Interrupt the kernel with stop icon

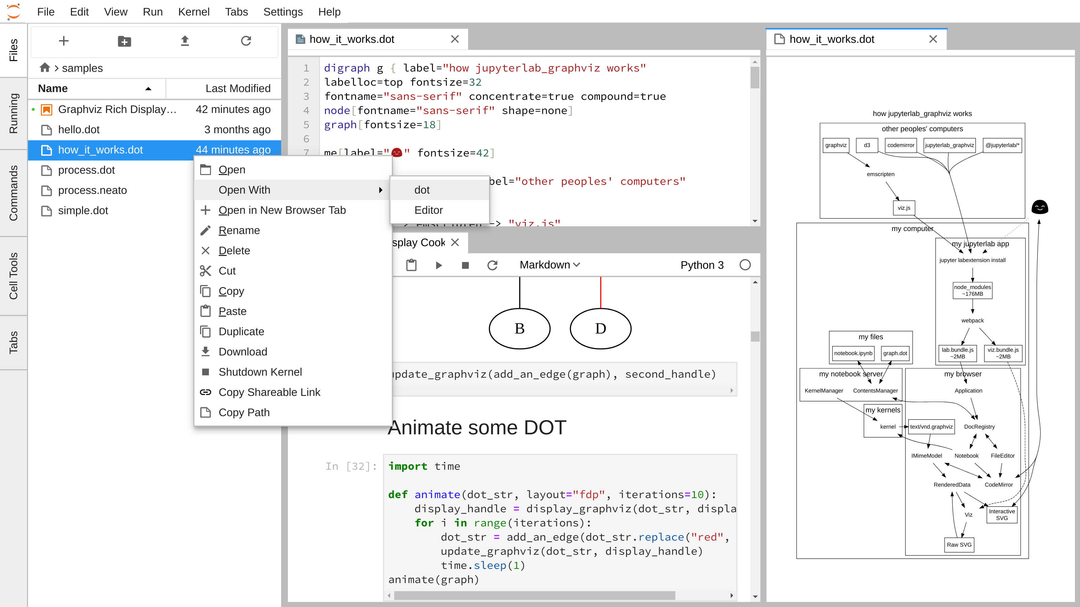pos(465,265)
